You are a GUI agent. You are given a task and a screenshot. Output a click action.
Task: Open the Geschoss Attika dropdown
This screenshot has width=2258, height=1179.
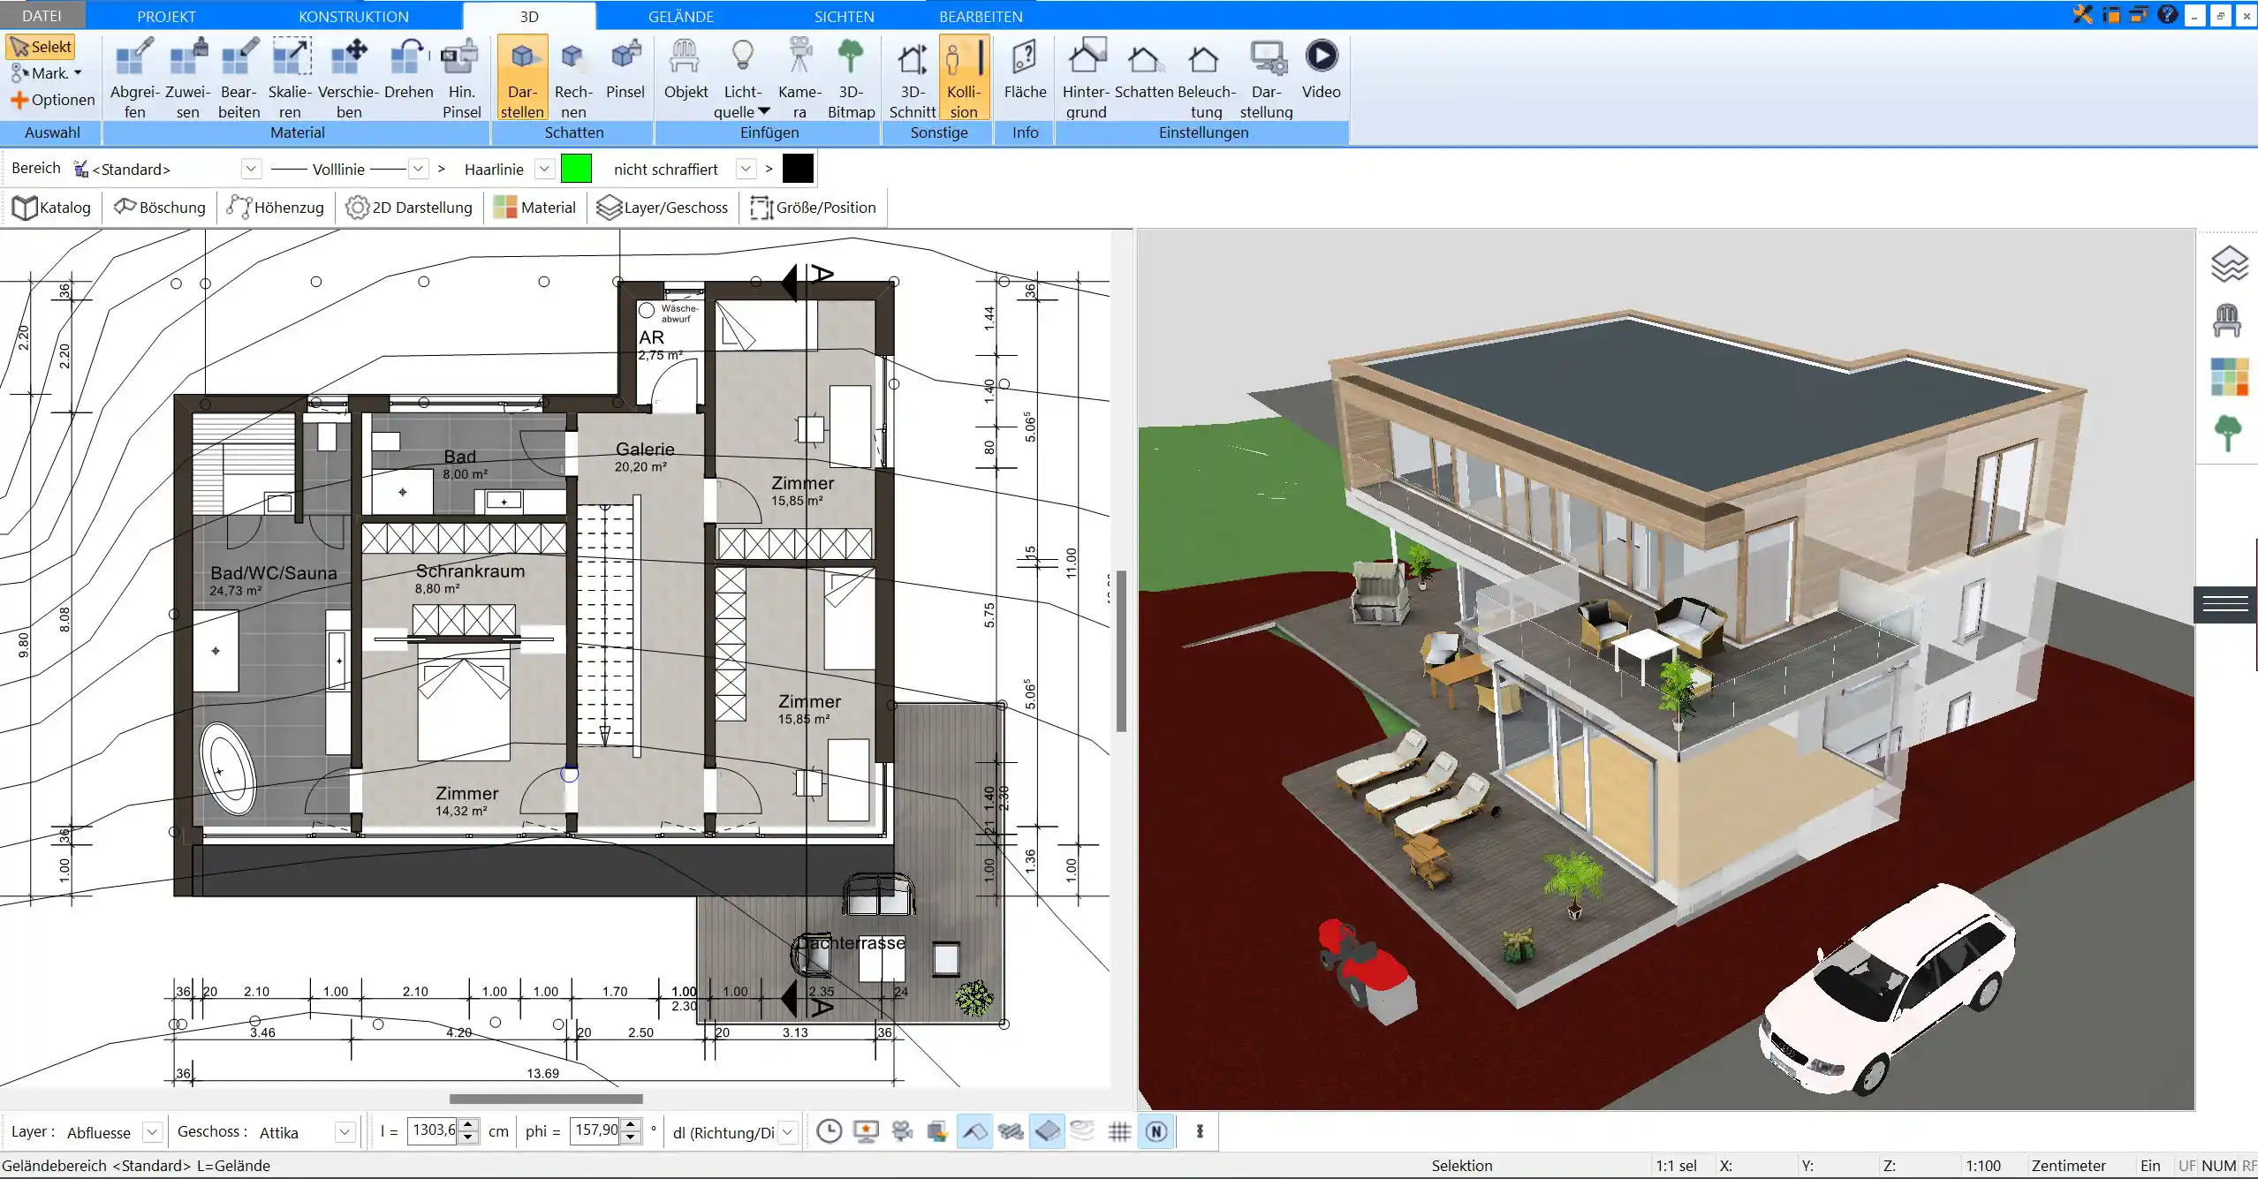pos(345,1132)
